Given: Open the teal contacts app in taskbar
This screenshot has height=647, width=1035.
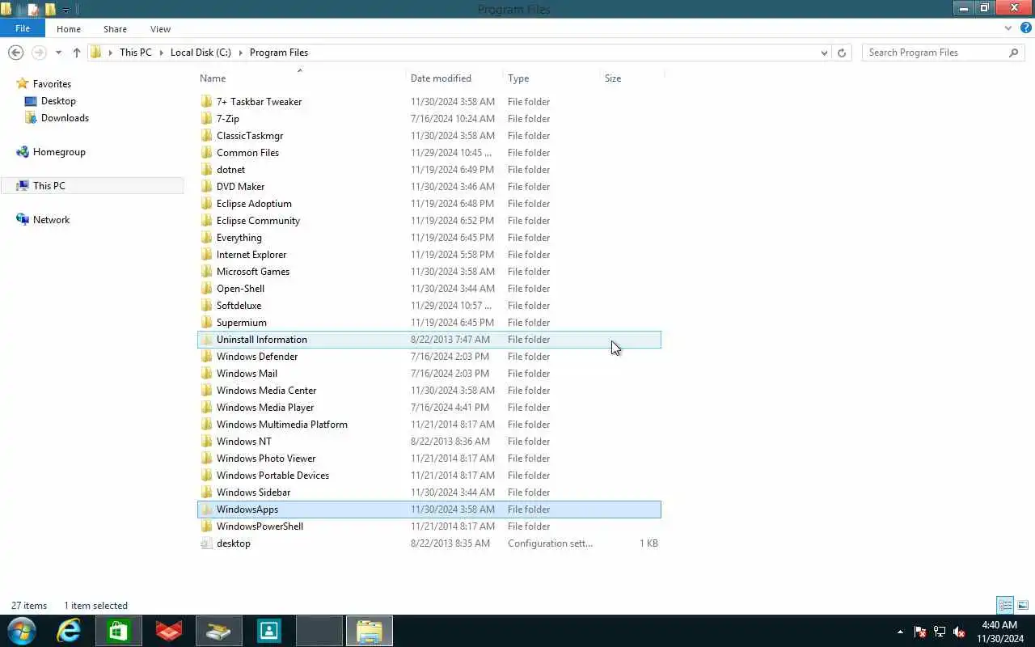Looking at the screenshot, I should 269,631.
